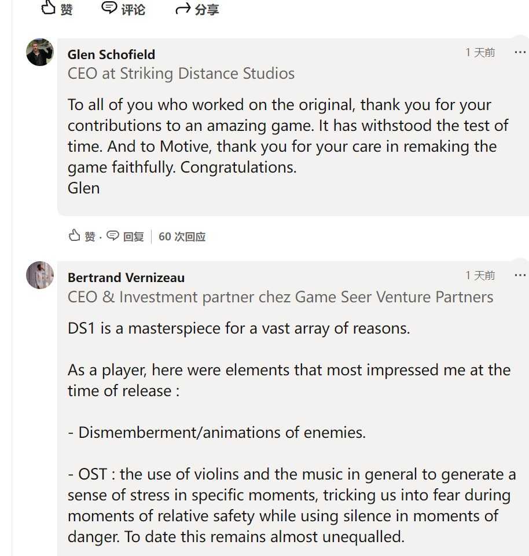Viewport: 529px width, 556px height.
Task: Click the 1 天前 timestamp on Glen's comment
Action: (x=480, y=53)
